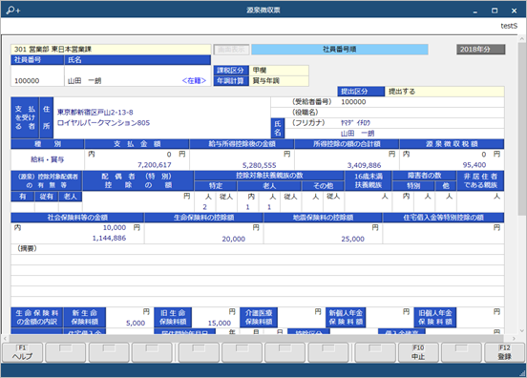The width and height of the screenshot is (527, 378).
Task: Click the F12 登録 register button
Action: click(x=504, y=352)
